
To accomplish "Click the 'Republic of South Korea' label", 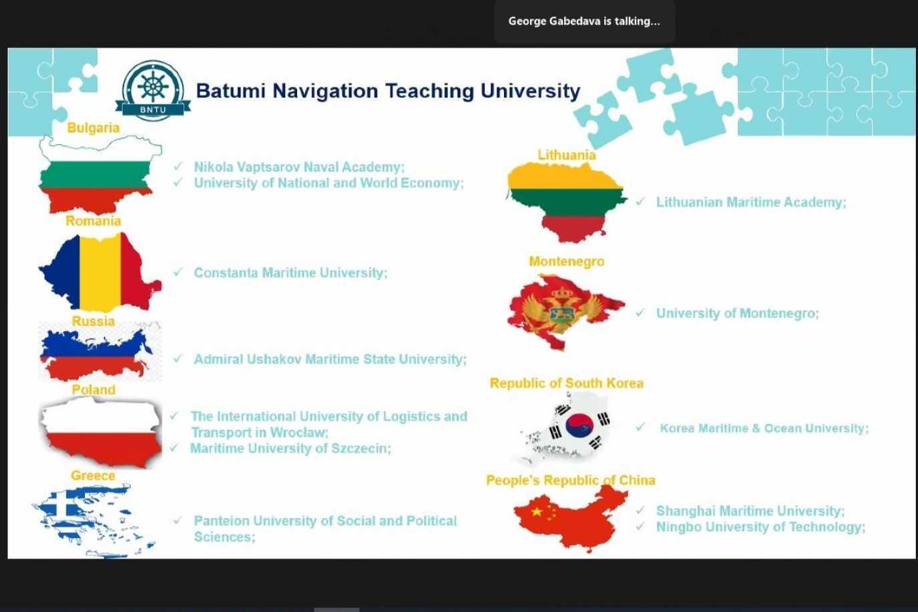I will [567, 383].
